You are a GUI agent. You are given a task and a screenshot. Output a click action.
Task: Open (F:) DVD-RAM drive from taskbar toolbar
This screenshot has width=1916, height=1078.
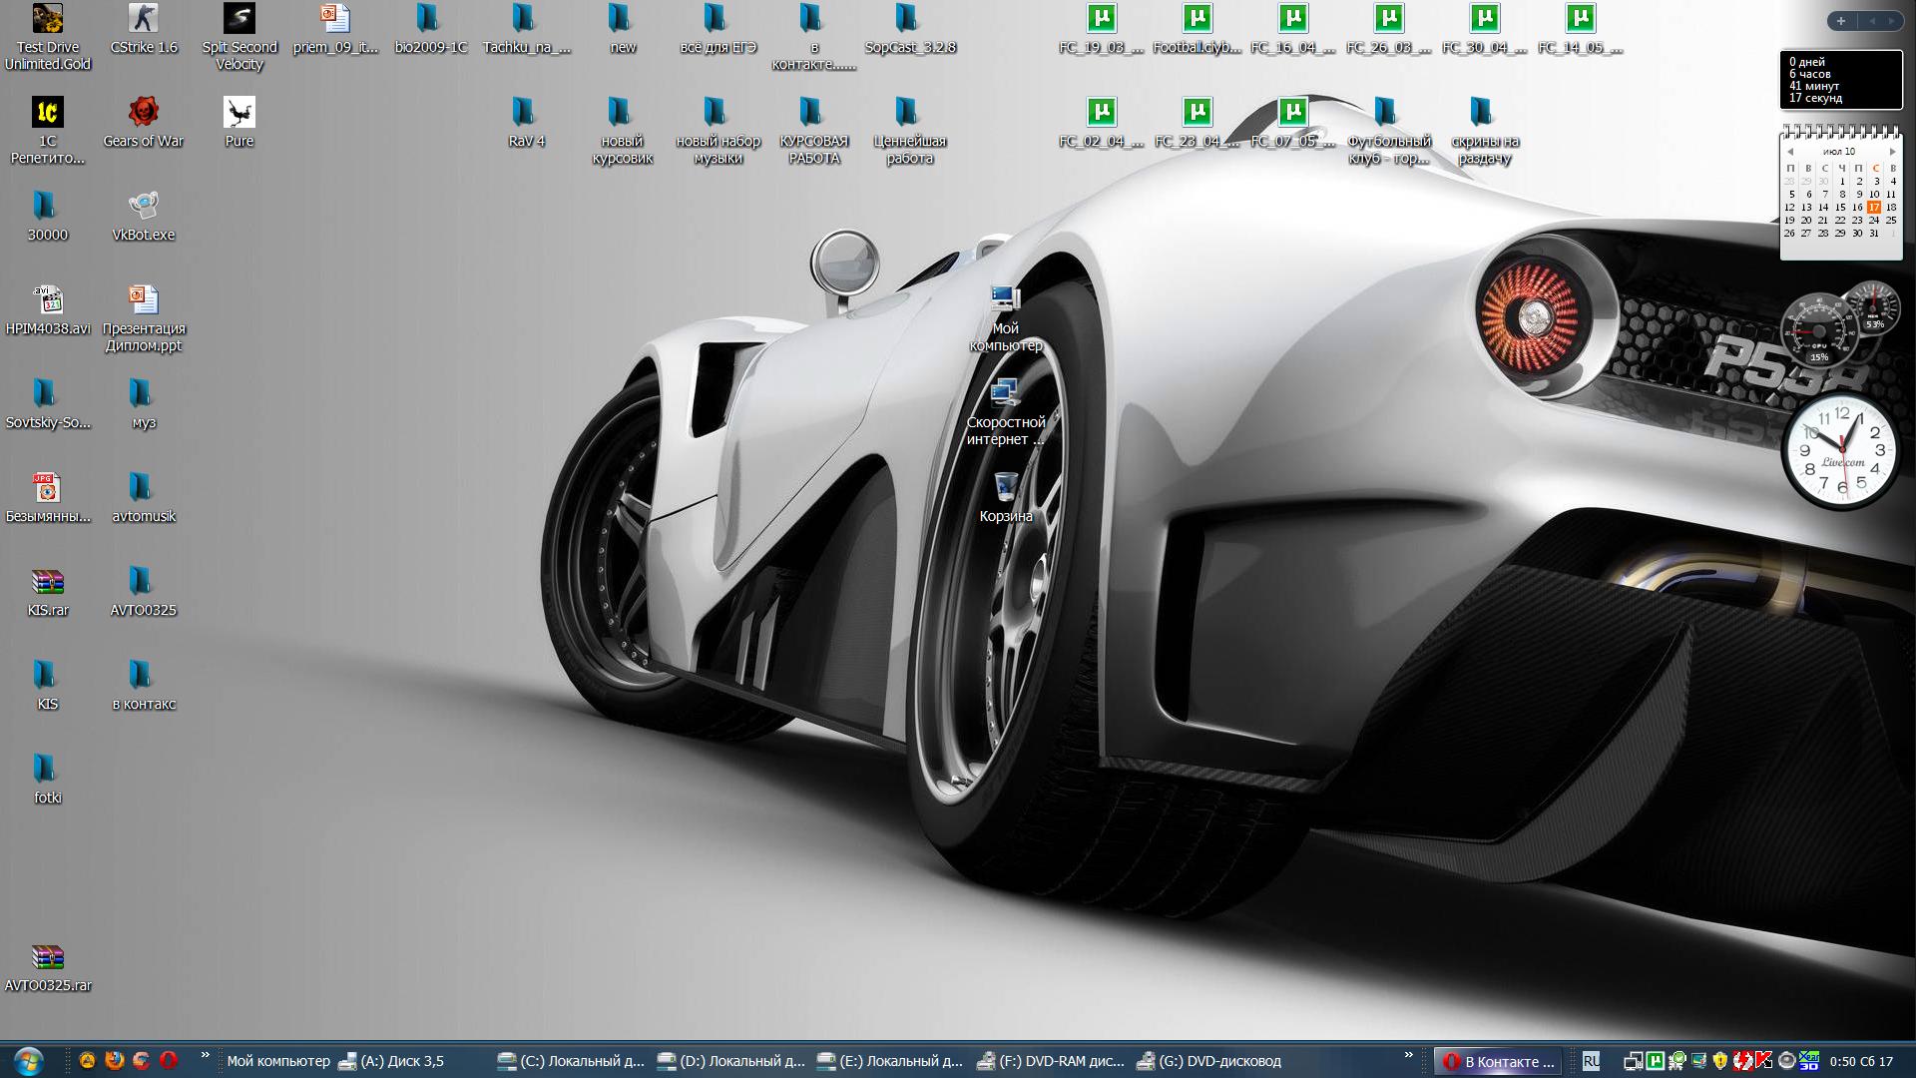click(1051, 1061)
